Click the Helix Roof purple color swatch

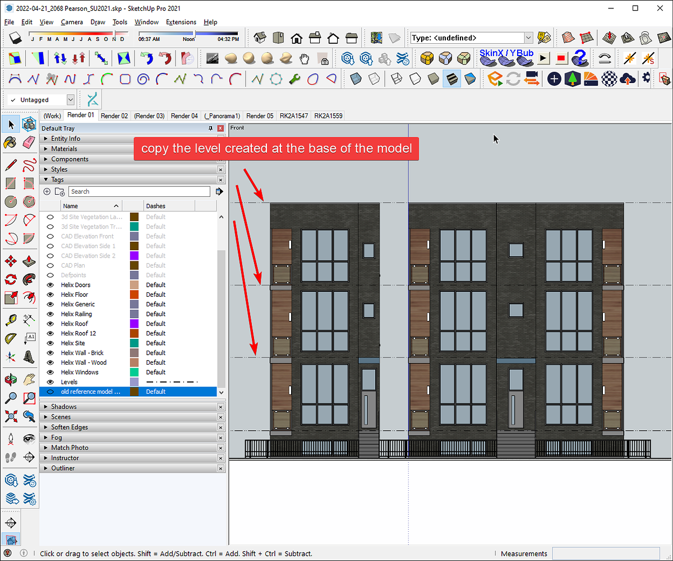click(x=134, y=324)
